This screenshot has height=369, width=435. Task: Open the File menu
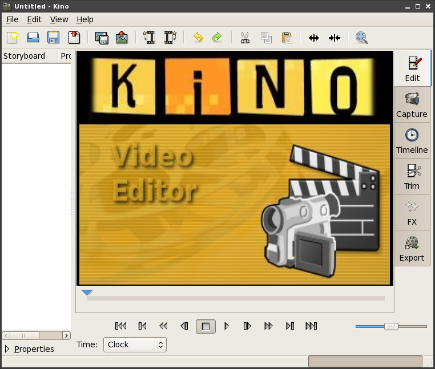[x=13, y=19]
